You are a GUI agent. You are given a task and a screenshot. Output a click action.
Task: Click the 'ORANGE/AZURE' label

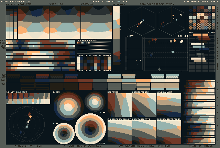tap(141, 92)
